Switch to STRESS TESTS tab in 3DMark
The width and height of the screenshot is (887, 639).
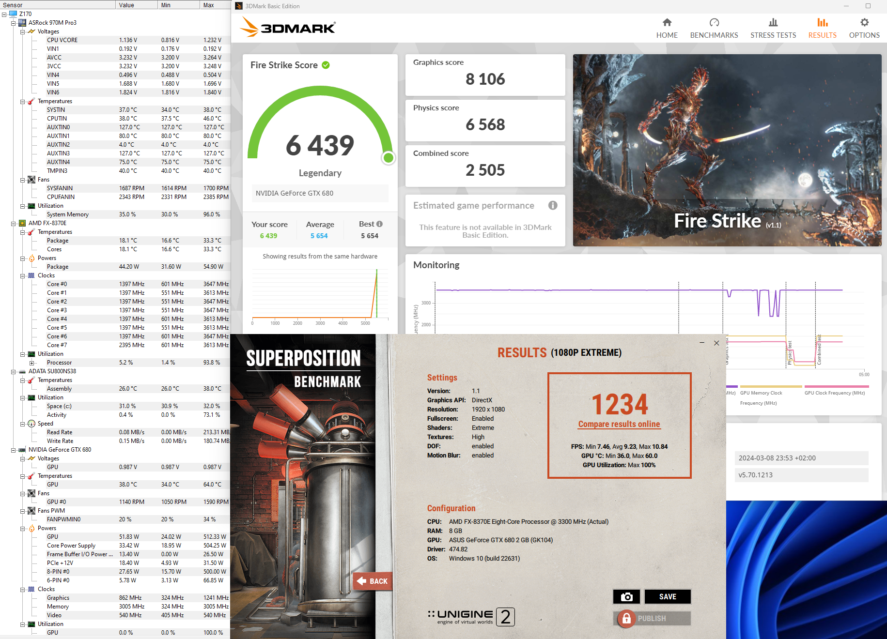point(773,29)
